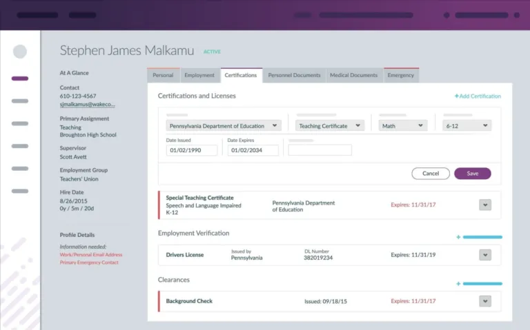This screenshot has height=330, width=530.
Task: Click the round profile avatar in sidebar
Action: (20, 52)
